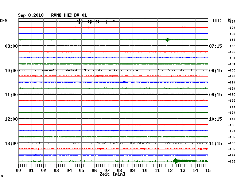Image resolution: width=237 pixels, height=180 pixels.
Task: Click the '05' minute axis label
Action: pyautogui.click(x=81, y=170)
